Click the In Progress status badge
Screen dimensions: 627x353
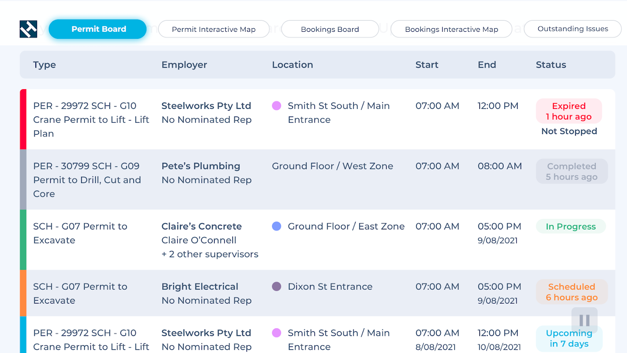(571, 226)
